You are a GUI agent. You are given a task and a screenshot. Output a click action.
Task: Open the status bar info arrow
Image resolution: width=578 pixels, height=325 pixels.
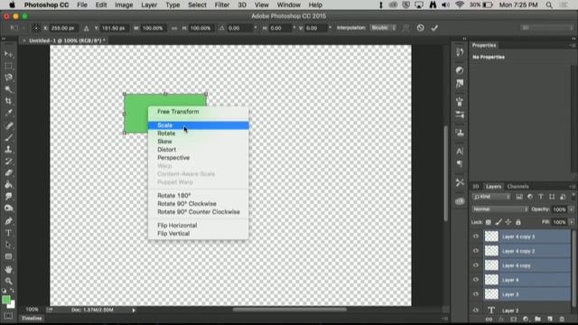[134, 311]
